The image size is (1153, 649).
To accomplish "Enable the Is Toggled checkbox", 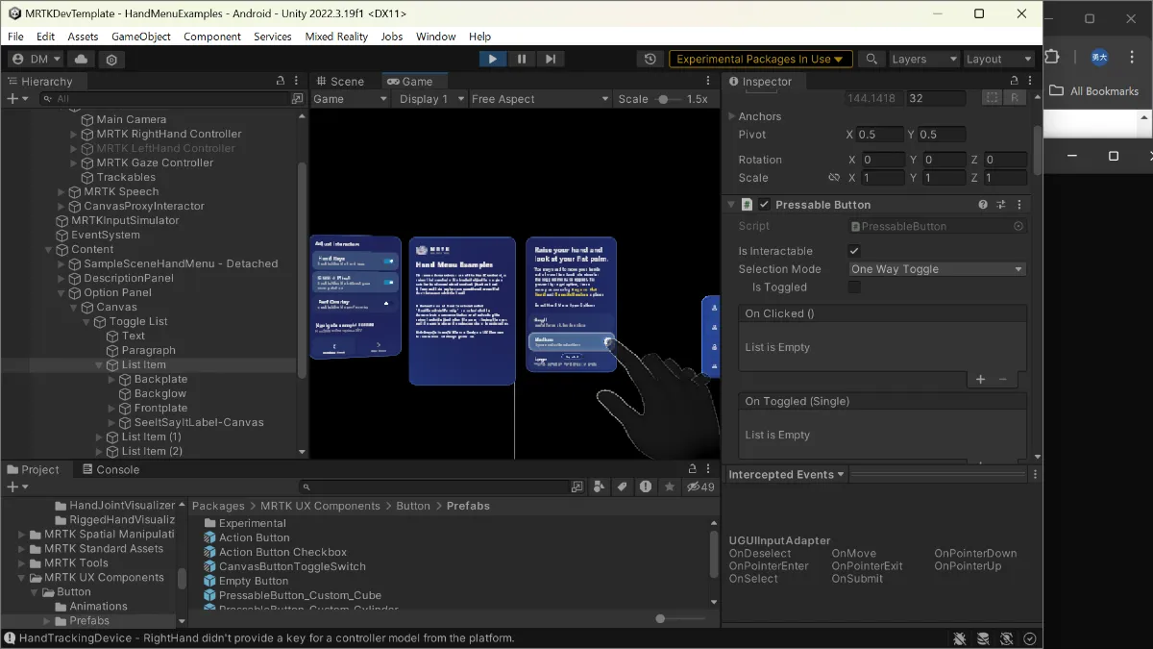I will coord(854,287).
